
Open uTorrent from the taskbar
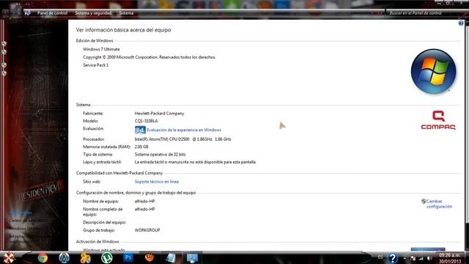coord(107,257)
